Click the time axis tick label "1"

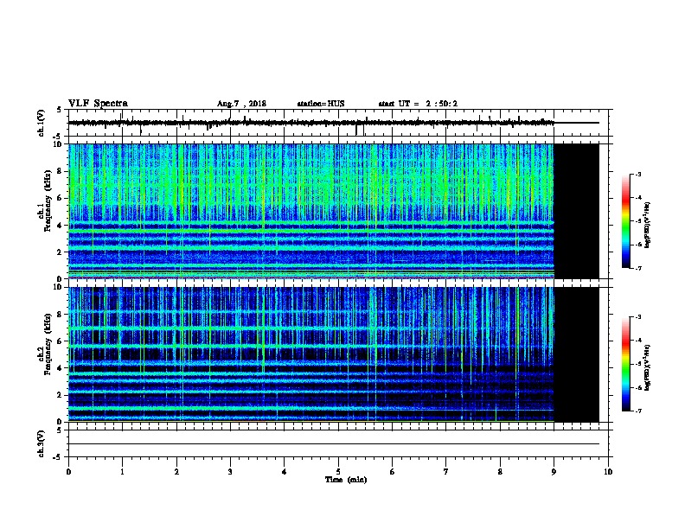[122, 472]
